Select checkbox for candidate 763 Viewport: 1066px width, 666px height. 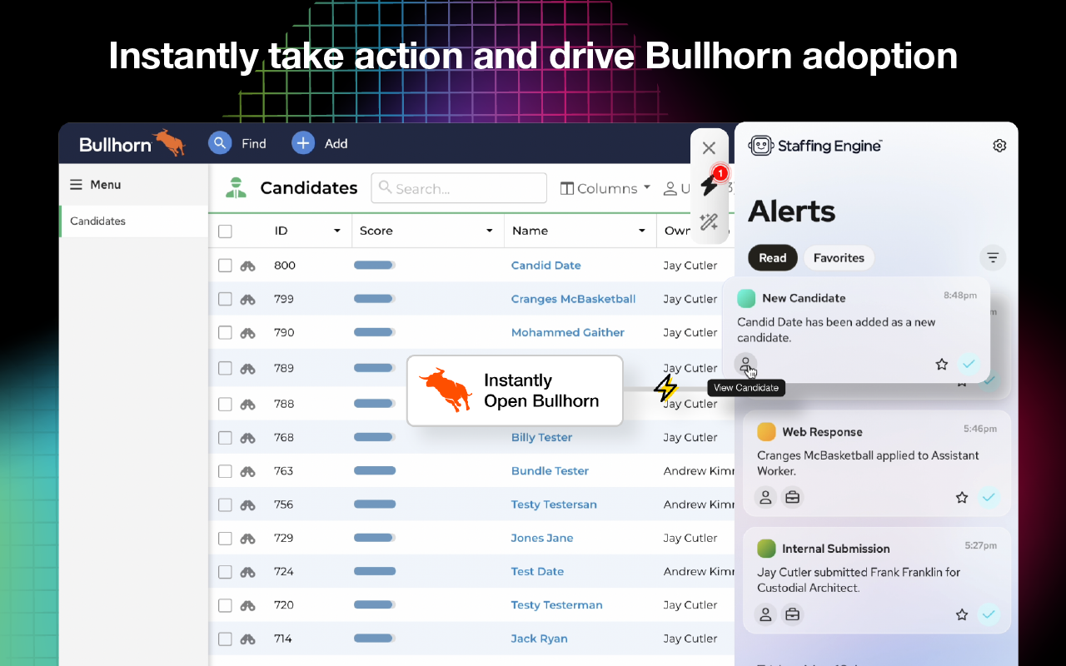(225, 471)
